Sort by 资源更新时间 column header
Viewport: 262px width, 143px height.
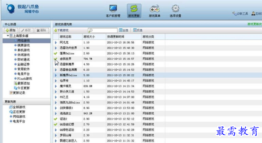click(x=116, y=37)
